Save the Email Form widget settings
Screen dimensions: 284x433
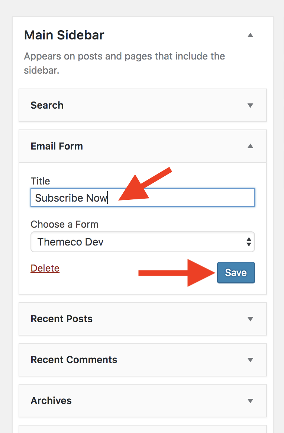tap(236, 272)
